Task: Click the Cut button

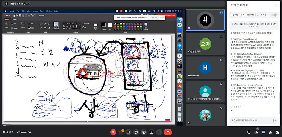Action: pyautogui.click(x=14, y=24)
